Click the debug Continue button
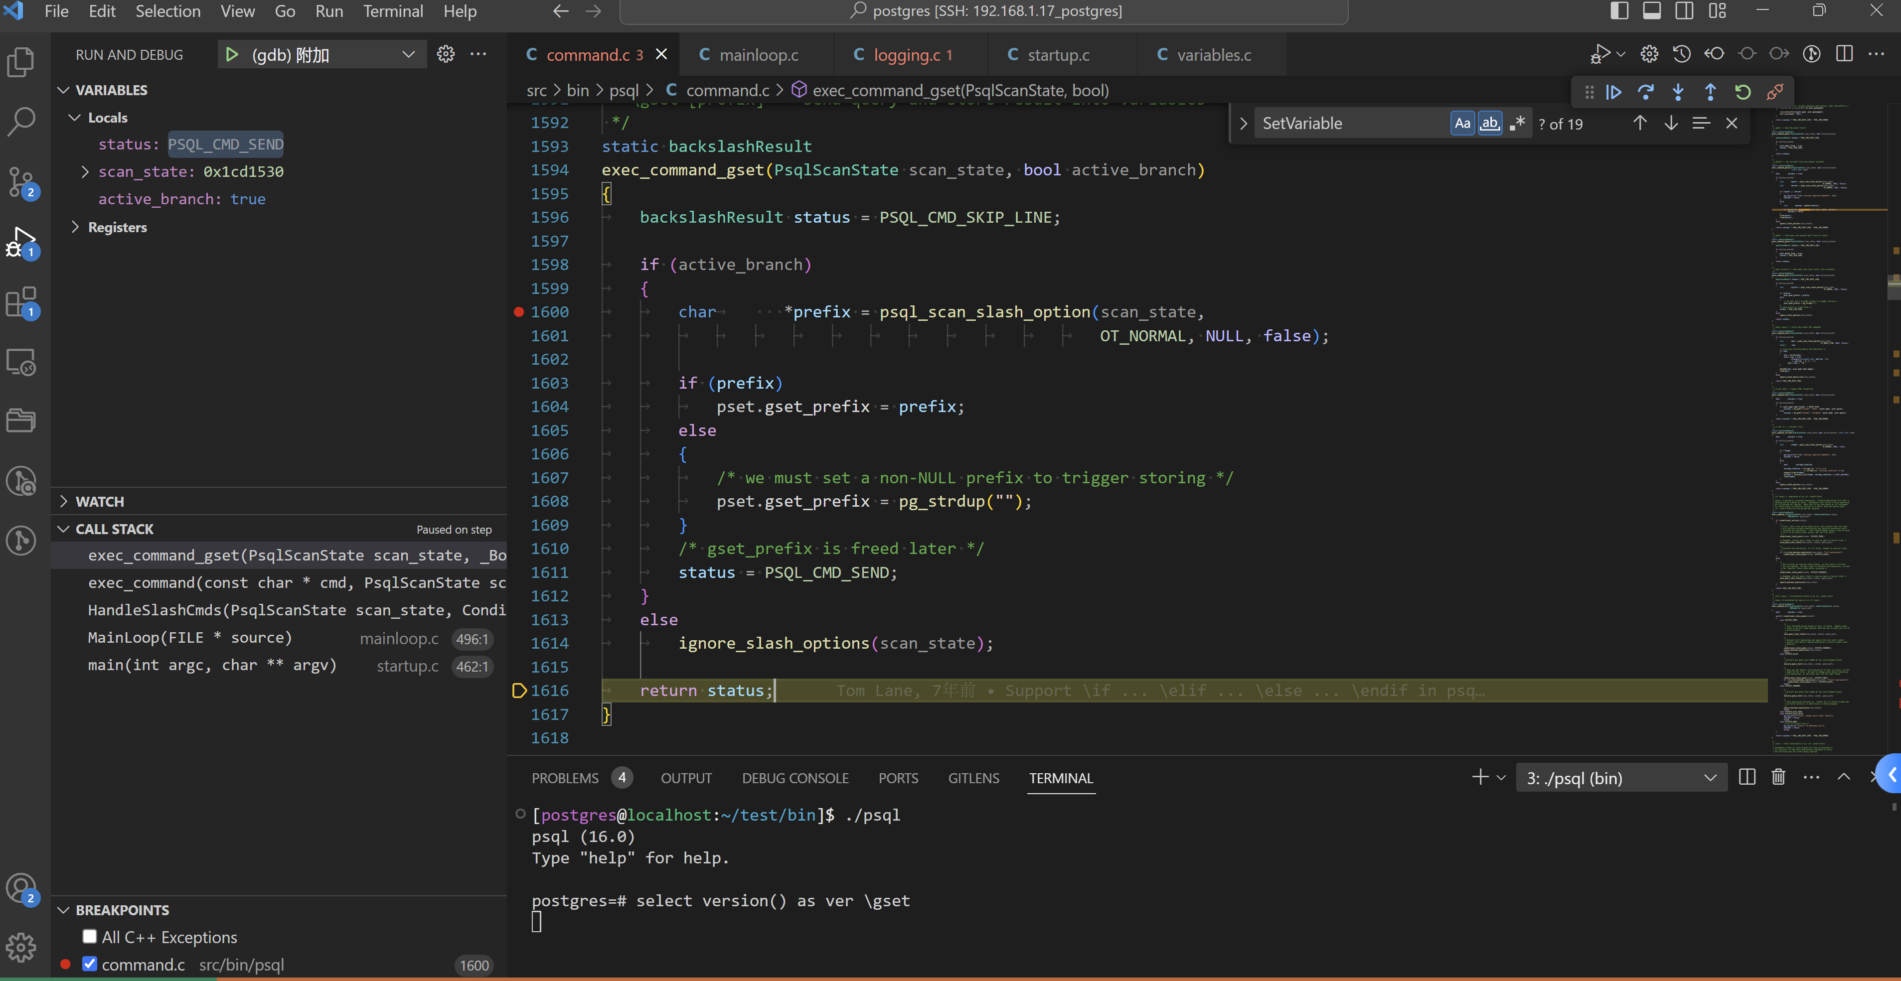The height and width of the screenshot is (981, 1901). tap(1614, 92)
